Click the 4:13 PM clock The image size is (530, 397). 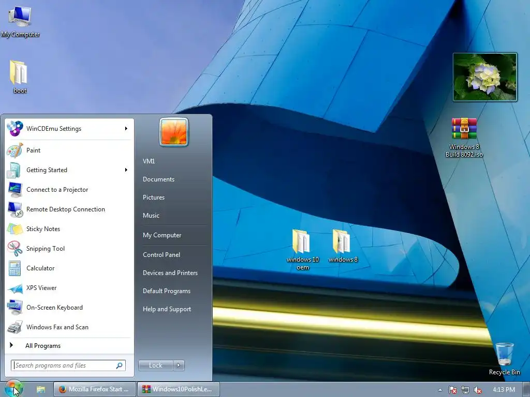[504, 390]
